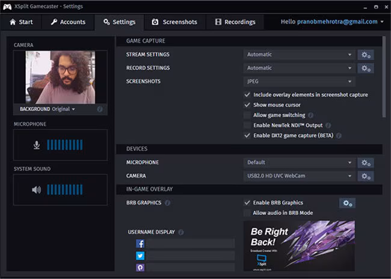Screen dimensions: 391x279
Task: Show info for NewTek NDI Output
Action: click(328, 126)
